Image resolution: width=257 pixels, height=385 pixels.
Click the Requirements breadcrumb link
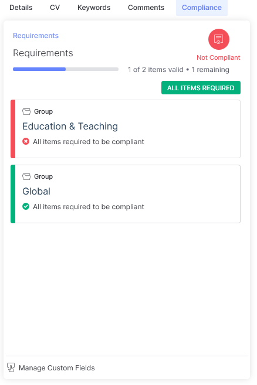click(x=36, y=36)
